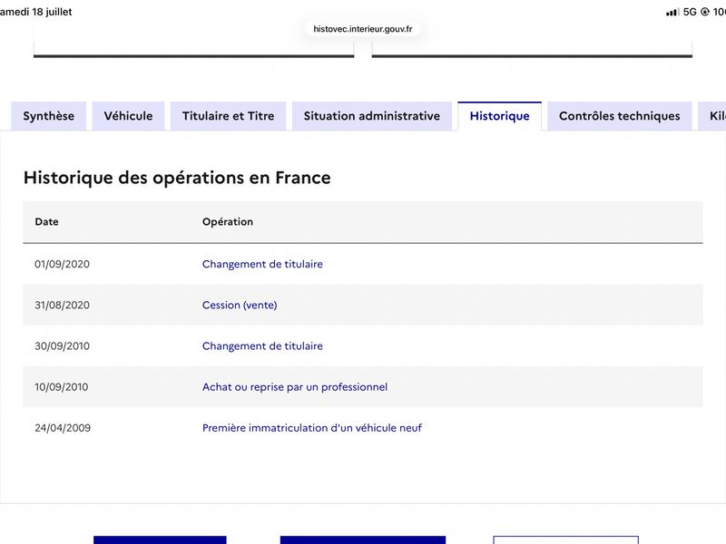Open Changement de titulaire dated 30/09/2010

click(x=262, y=346)
